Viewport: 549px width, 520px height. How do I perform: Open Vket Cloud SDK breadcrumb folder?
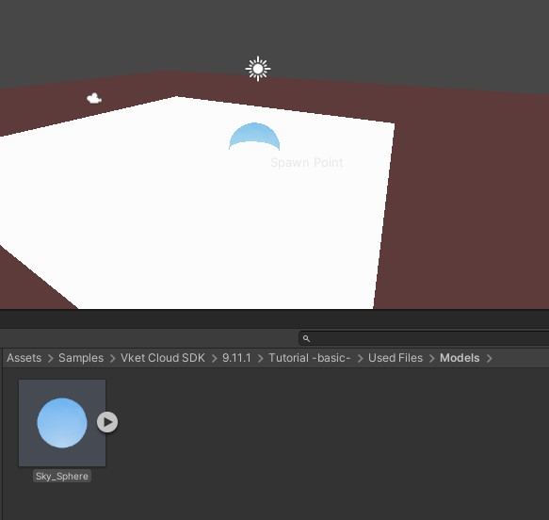tap(163, 358)
